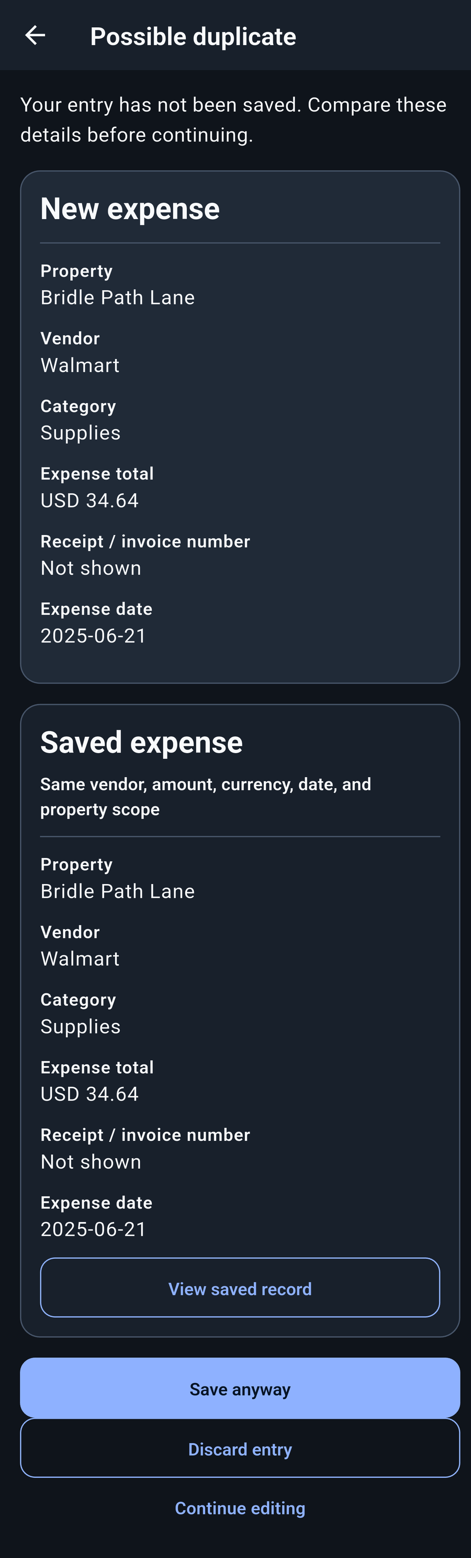Click the entry not saved warning message

tap(233, 120)
